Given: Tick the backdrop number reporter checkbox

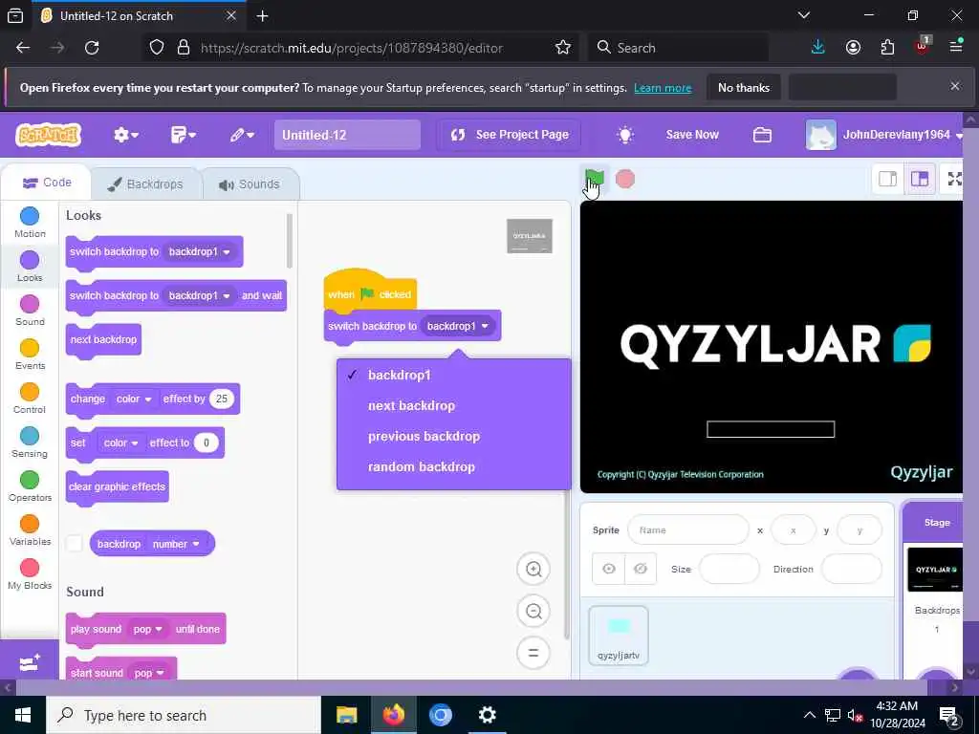Looking at the screenshot, I should coord(74,543).
